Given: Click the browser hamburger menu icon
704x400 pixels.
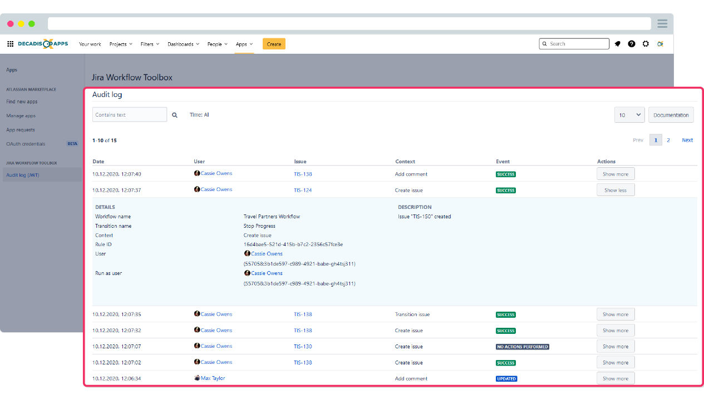Looking at the screenshot, I should 662,23.
